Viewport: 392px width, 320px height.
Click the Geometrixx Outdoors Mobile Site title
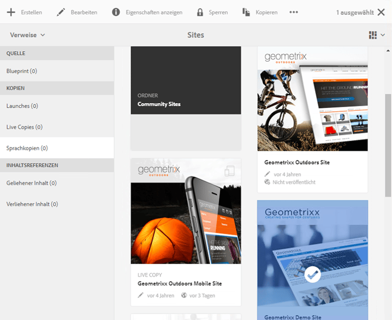tap(179, 283)
